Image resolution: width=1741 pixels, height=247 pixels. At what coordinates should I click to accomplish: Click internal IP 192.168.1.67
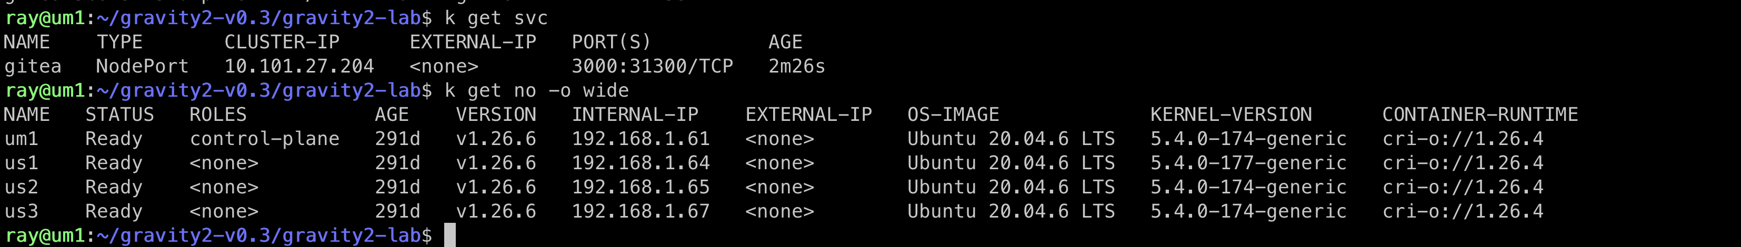coord(640,211)
